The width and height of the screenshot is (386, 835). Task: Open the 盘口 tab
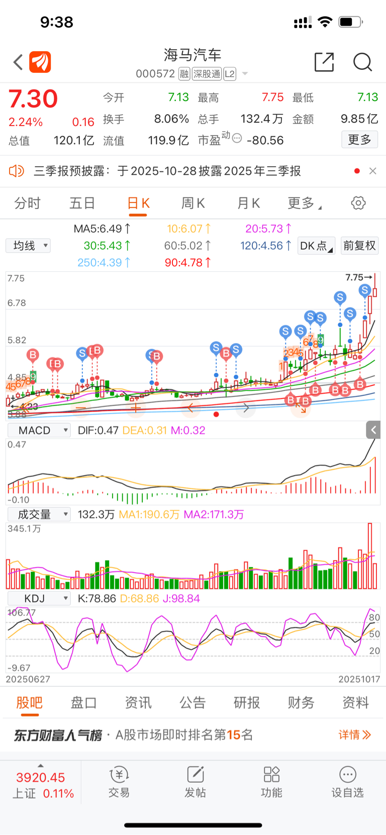tap(84, 702)
